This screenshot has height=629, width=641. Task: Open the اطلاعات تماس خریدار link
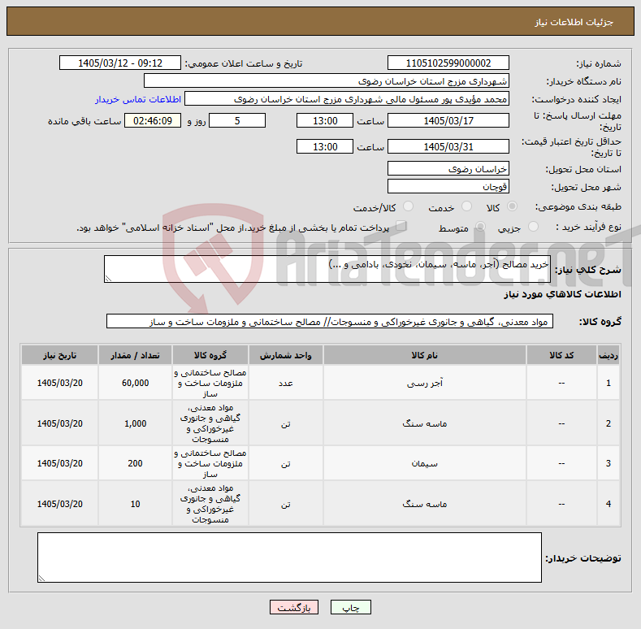tap(138, 99)
